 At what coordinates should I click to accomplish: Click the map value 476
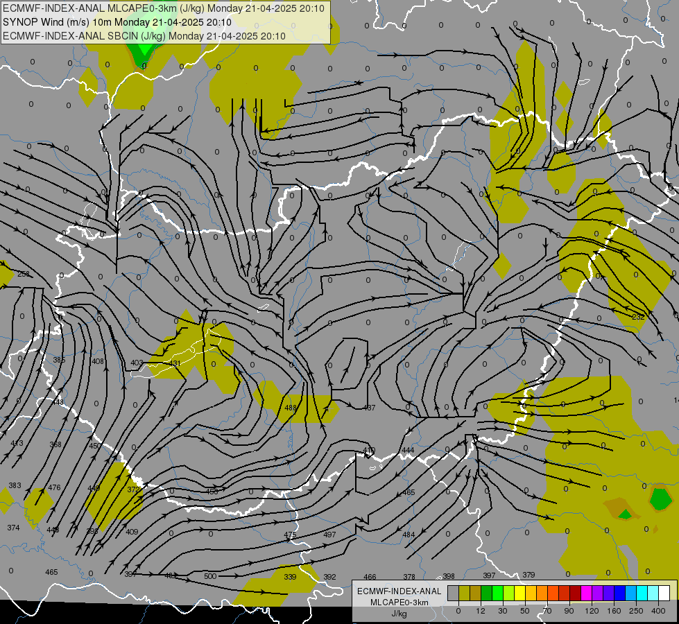(54, 487)
